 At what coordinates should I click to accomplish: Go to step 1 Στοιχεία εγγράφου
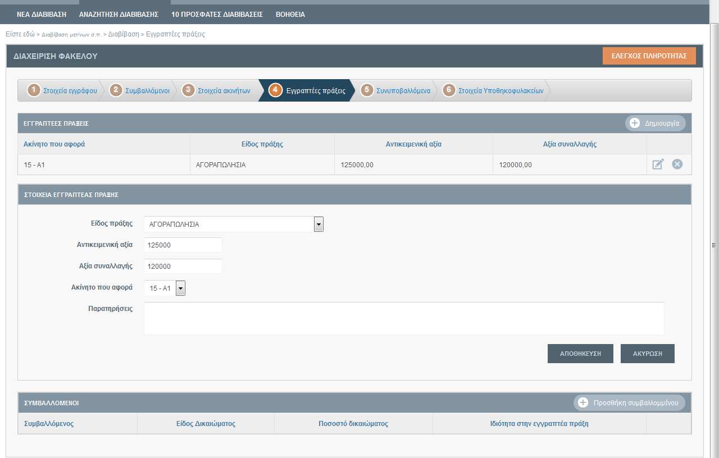tap(62, 90)
